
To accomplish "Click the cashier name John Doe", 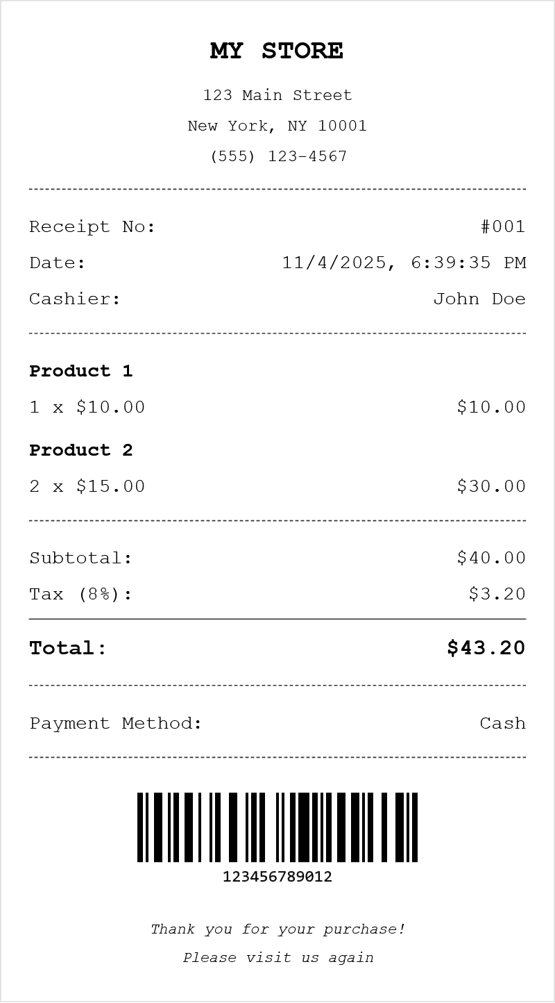I will click(x=479, y=299).
